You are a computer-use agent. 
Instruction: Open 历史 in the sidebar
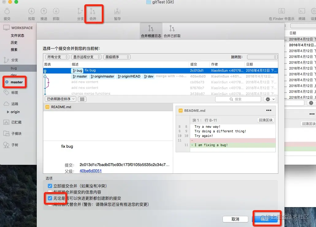pos(14,43)
